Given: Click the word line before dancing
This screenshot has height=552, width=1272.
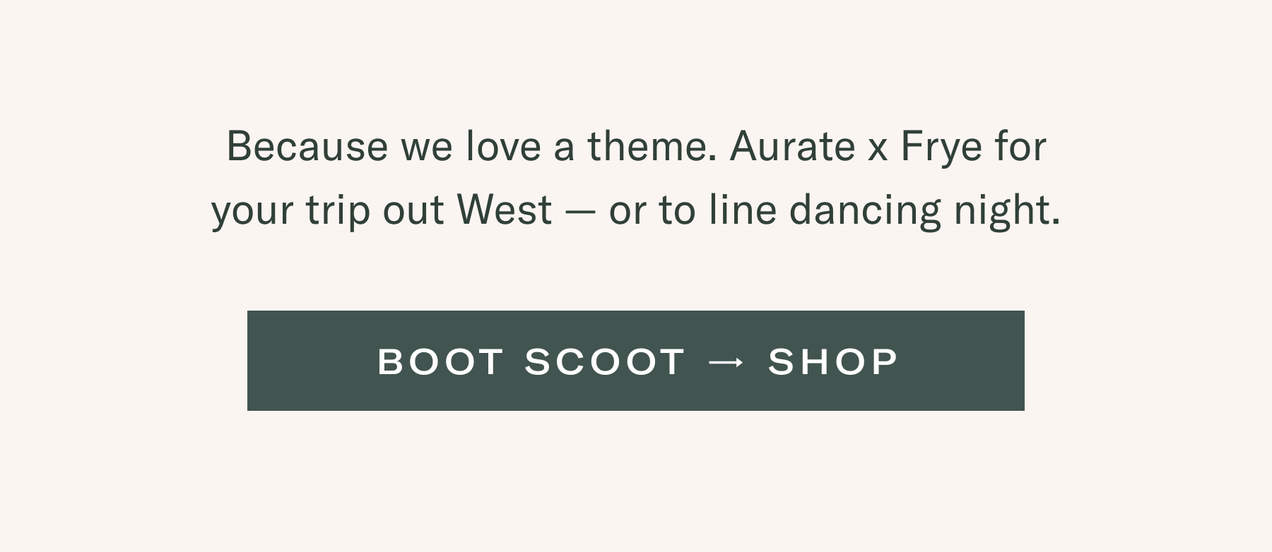Looking at the screenshot, I should (743, 210).
